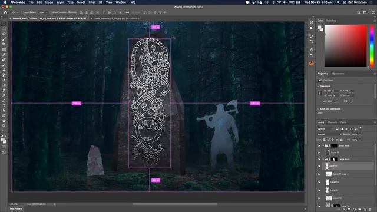Viewport: 377px width, 212px height.
Task: Select the Layer 11 copy thumbnail
Action: click(x=329, y=174)
